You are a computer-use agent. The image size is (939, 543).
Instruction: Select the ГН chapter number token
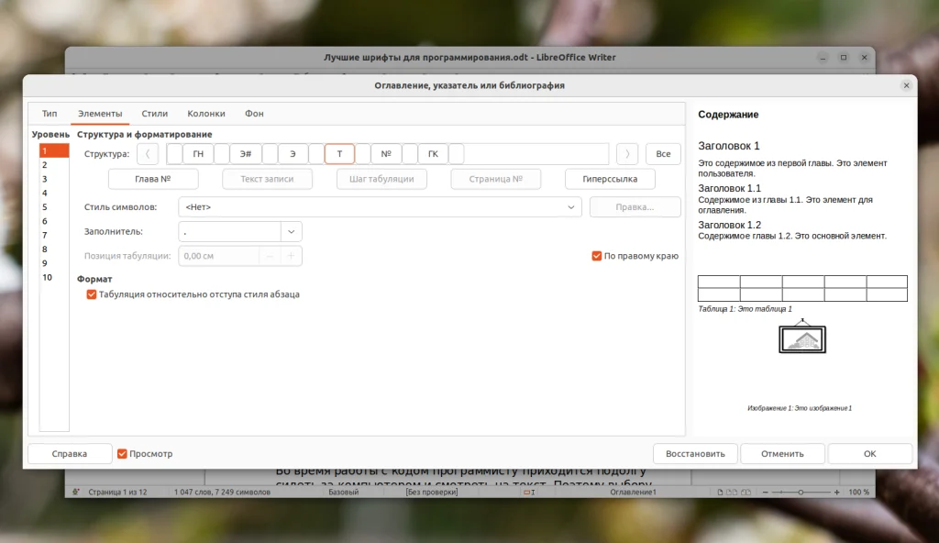(x=197, y=153)
